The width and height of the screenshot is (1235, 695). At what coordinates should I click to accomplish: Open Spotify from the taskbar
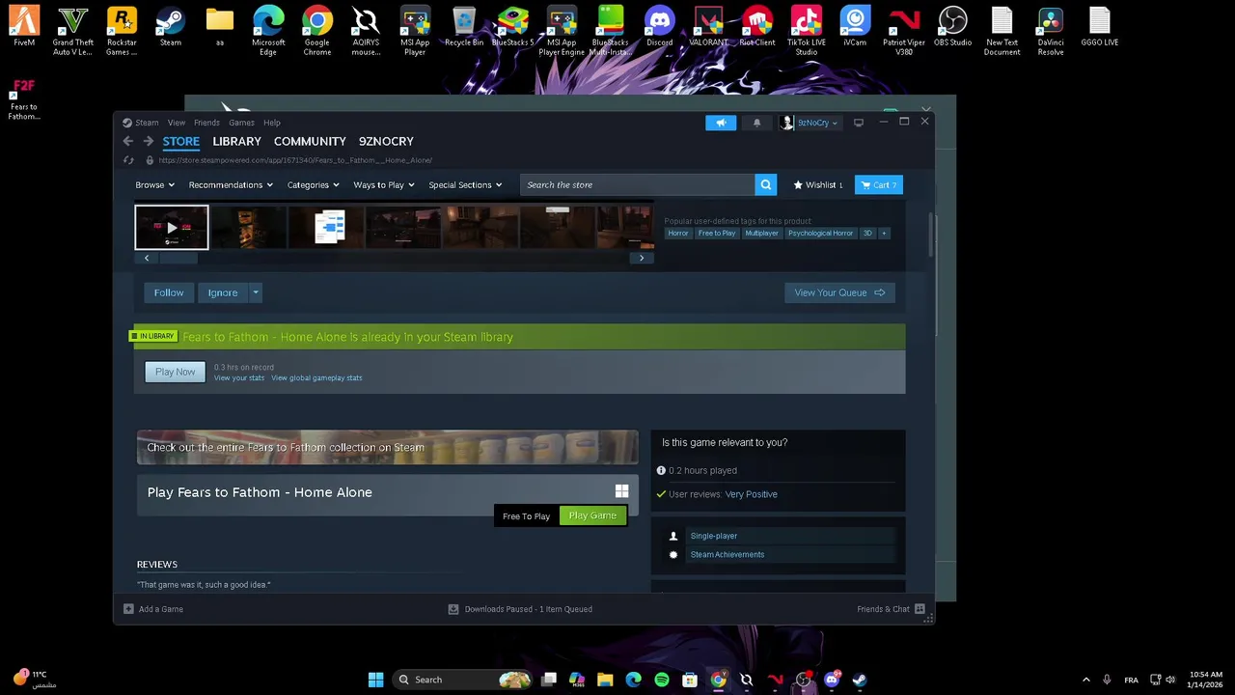tap(662, 680)
